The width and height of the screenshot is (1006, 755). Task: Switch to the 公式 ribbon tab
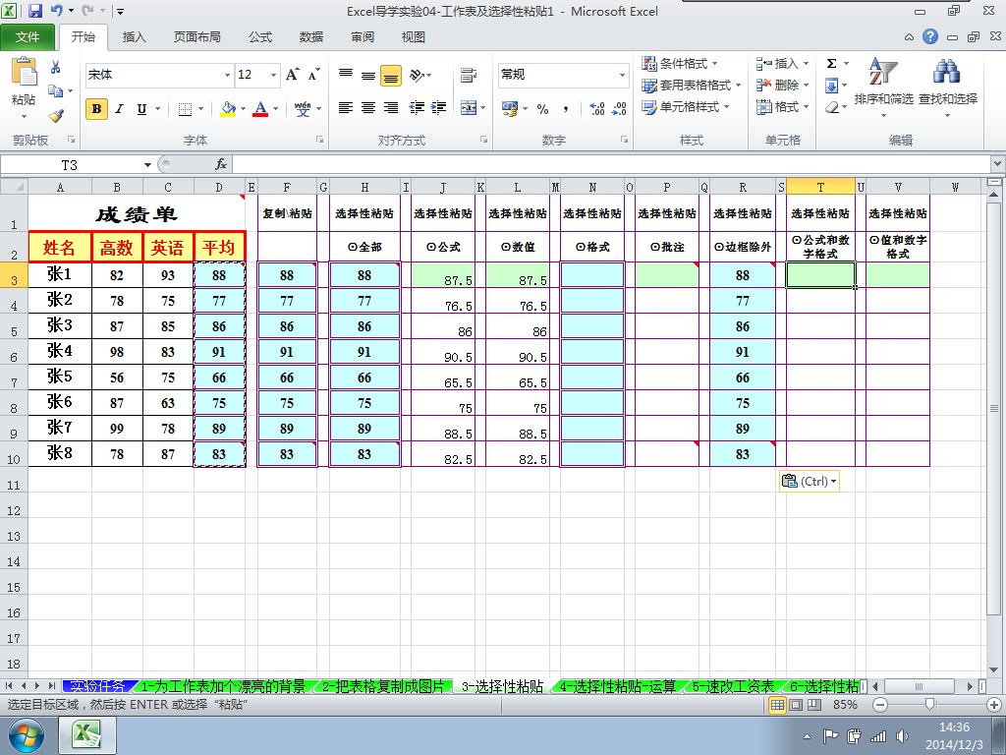point(260,37)
